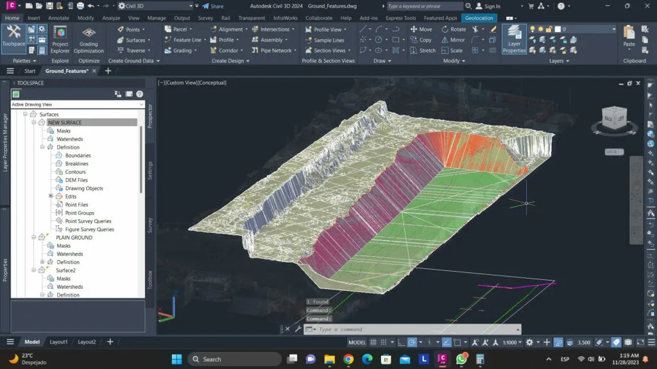
Task: Select the Move tool in Modify panel
Action: pos(423,29)
